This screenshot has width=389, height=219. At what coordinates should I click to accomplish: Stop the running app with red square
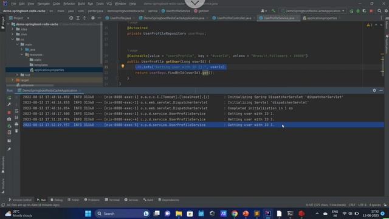(371, 11)
